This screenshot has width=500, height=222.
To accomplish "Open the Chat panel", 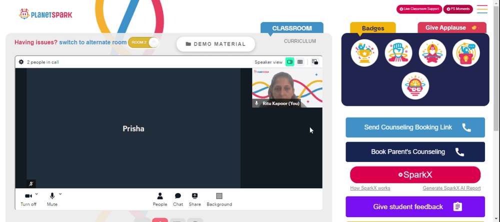I will click(178, 199).
